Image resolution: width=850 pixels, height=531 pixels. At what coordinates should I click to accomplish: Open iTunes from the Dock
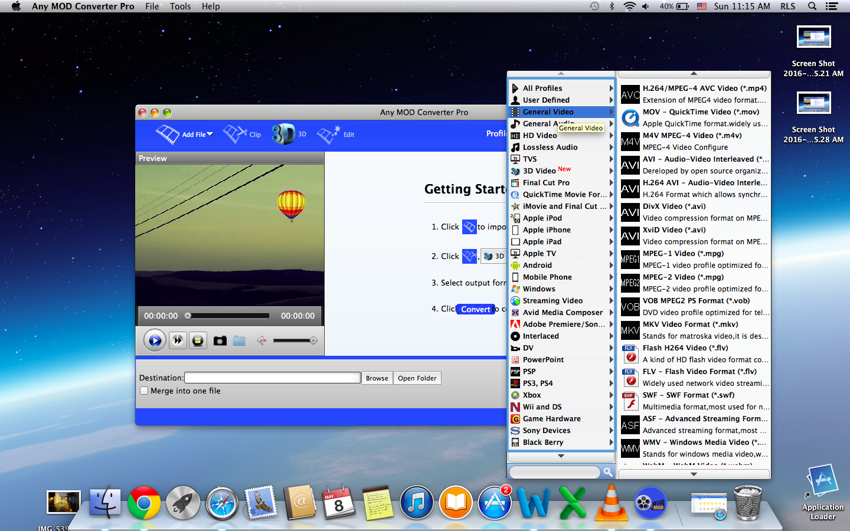pos(417,503)
